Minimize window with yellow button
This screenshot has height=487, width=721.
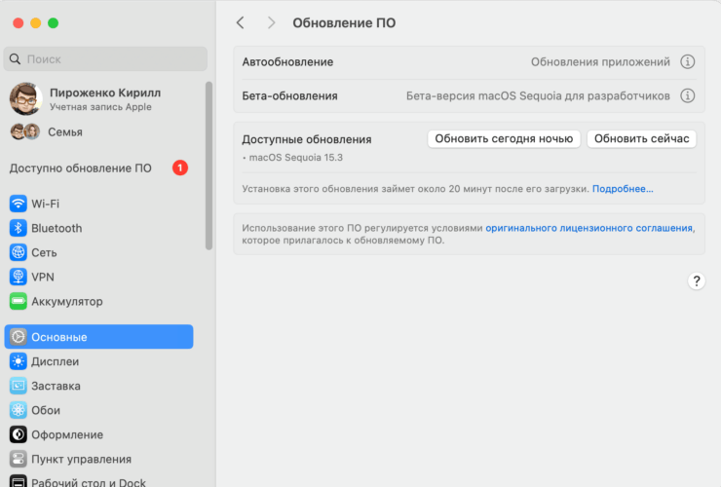pos(35,23)
